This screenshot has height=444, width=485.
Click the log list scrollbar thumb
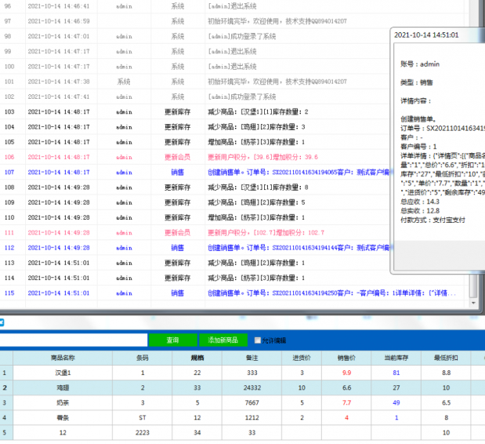click(473, 286)
